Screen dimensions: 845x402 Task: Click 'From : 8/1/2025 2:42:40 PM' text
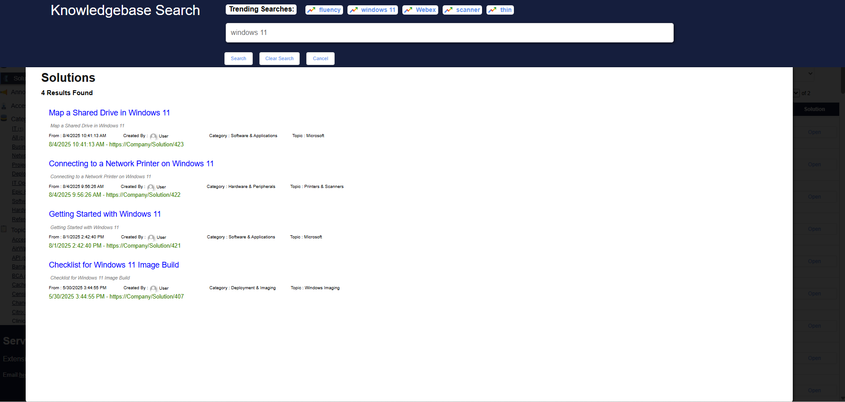[77, 237]
